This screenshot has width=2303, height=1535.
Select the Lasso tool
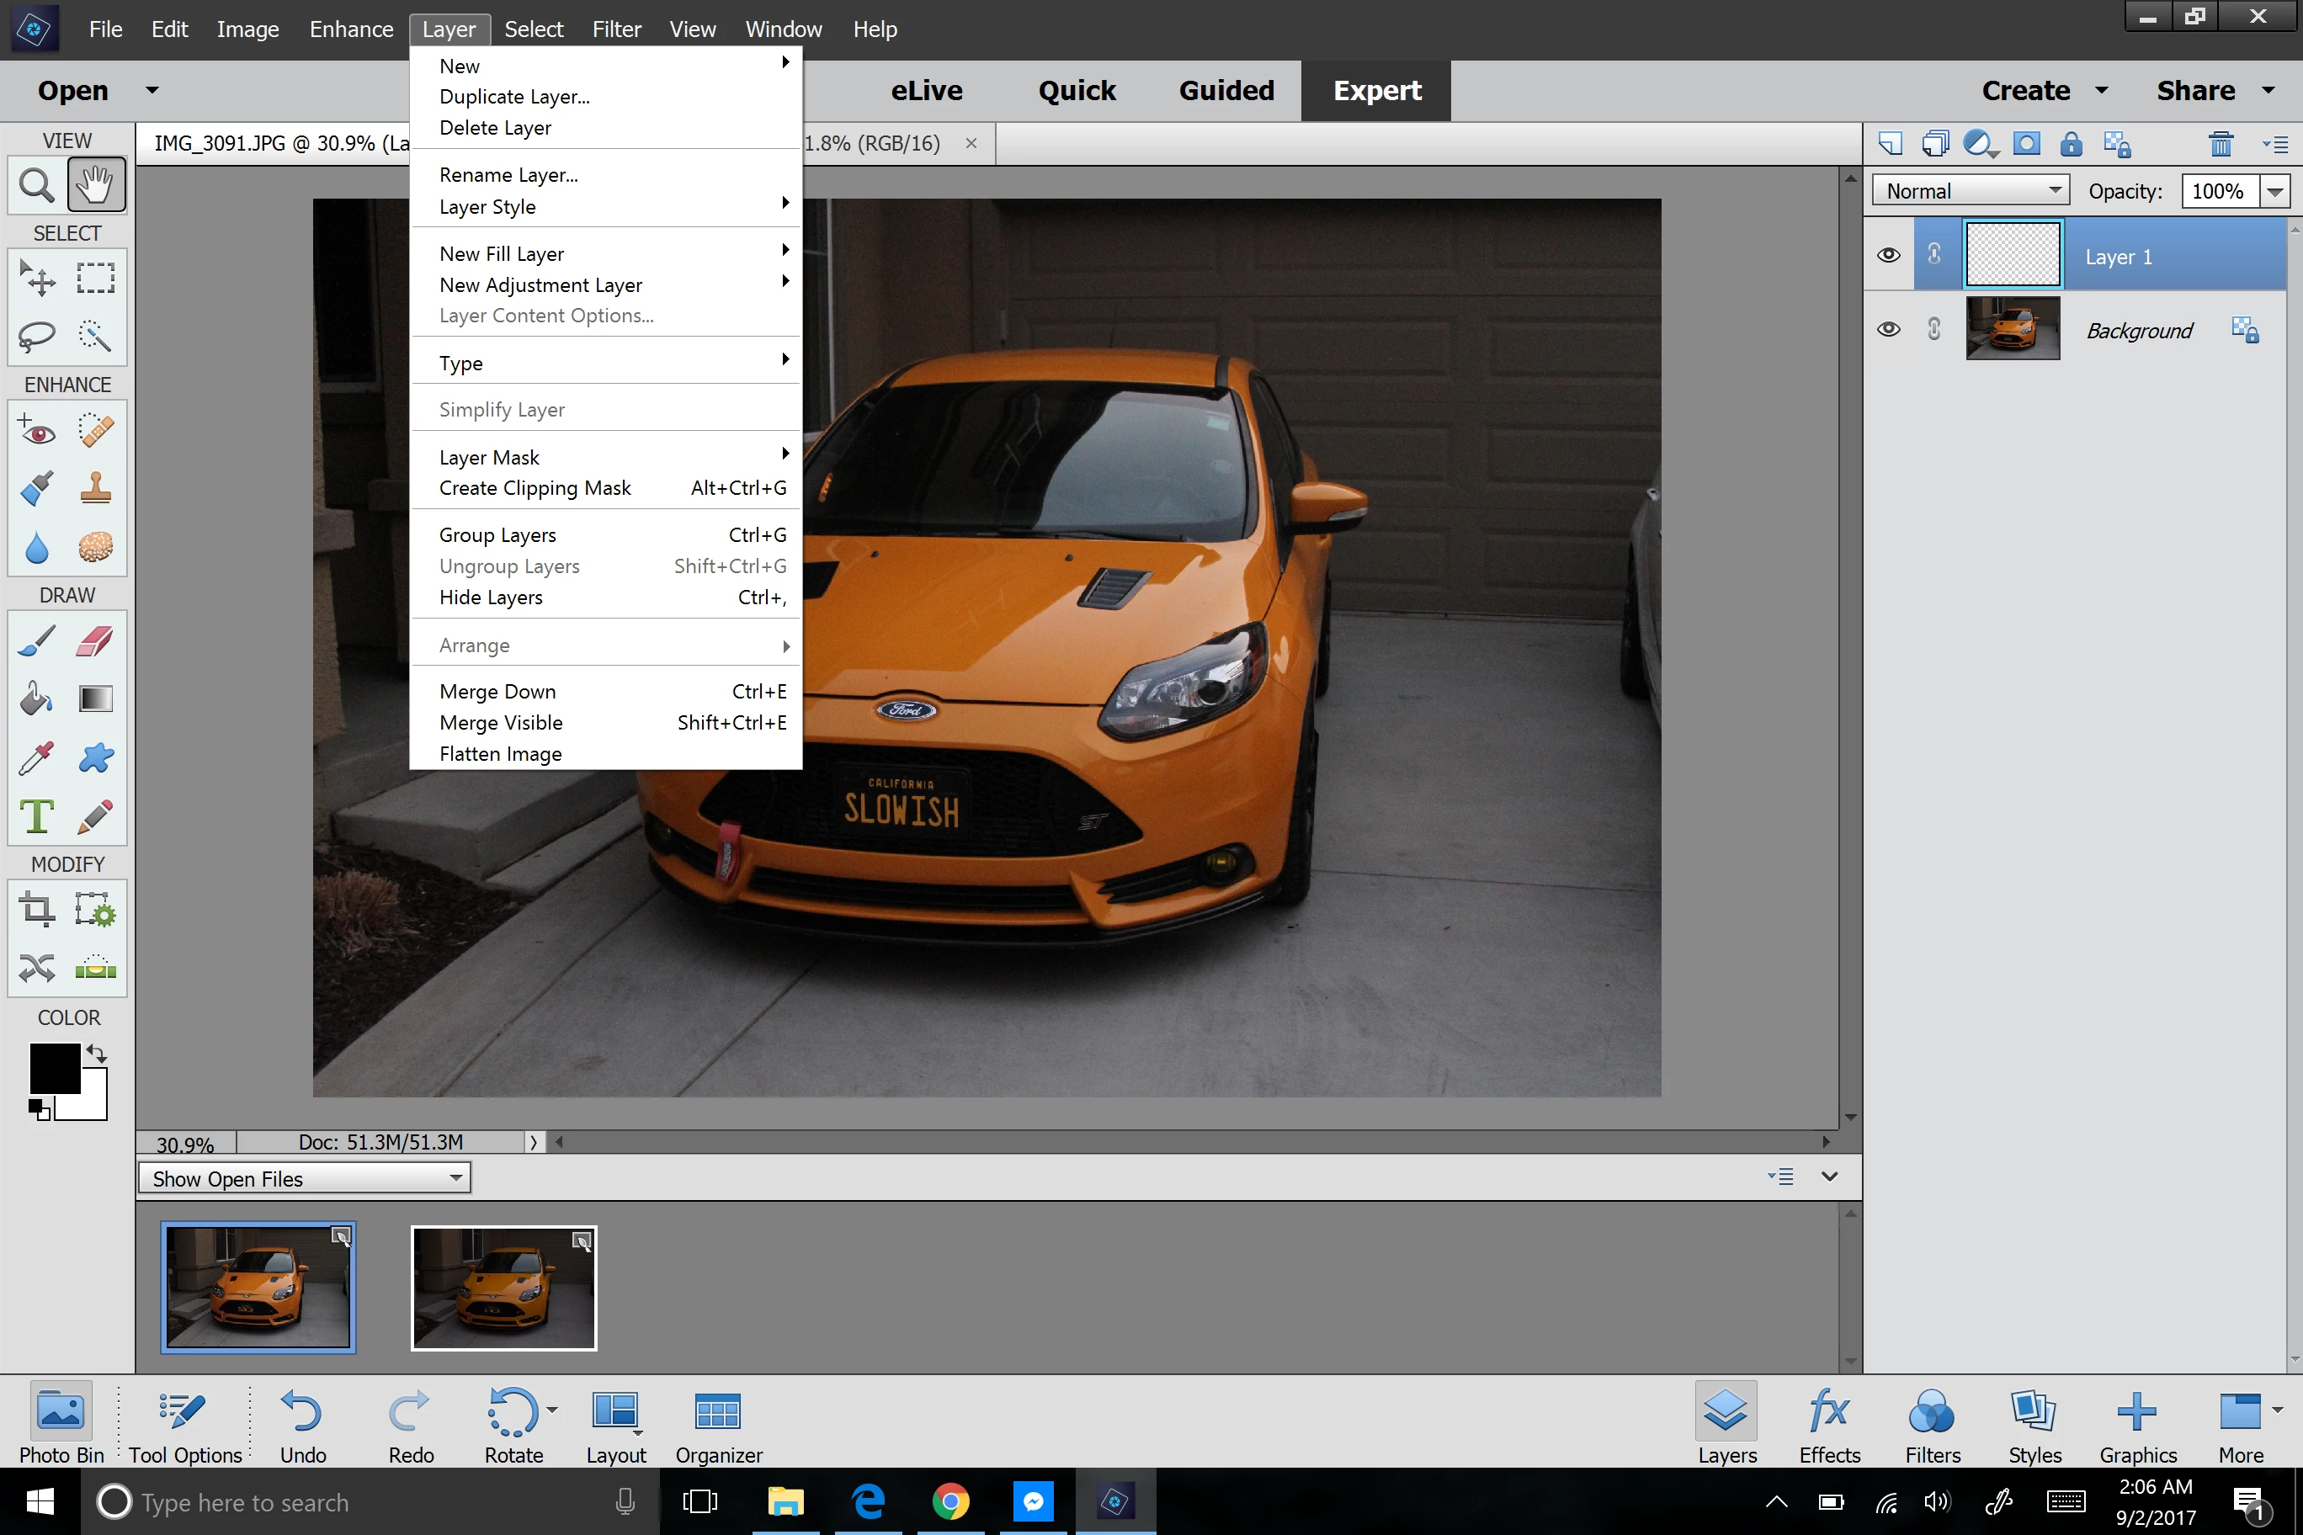coord(37,336)
